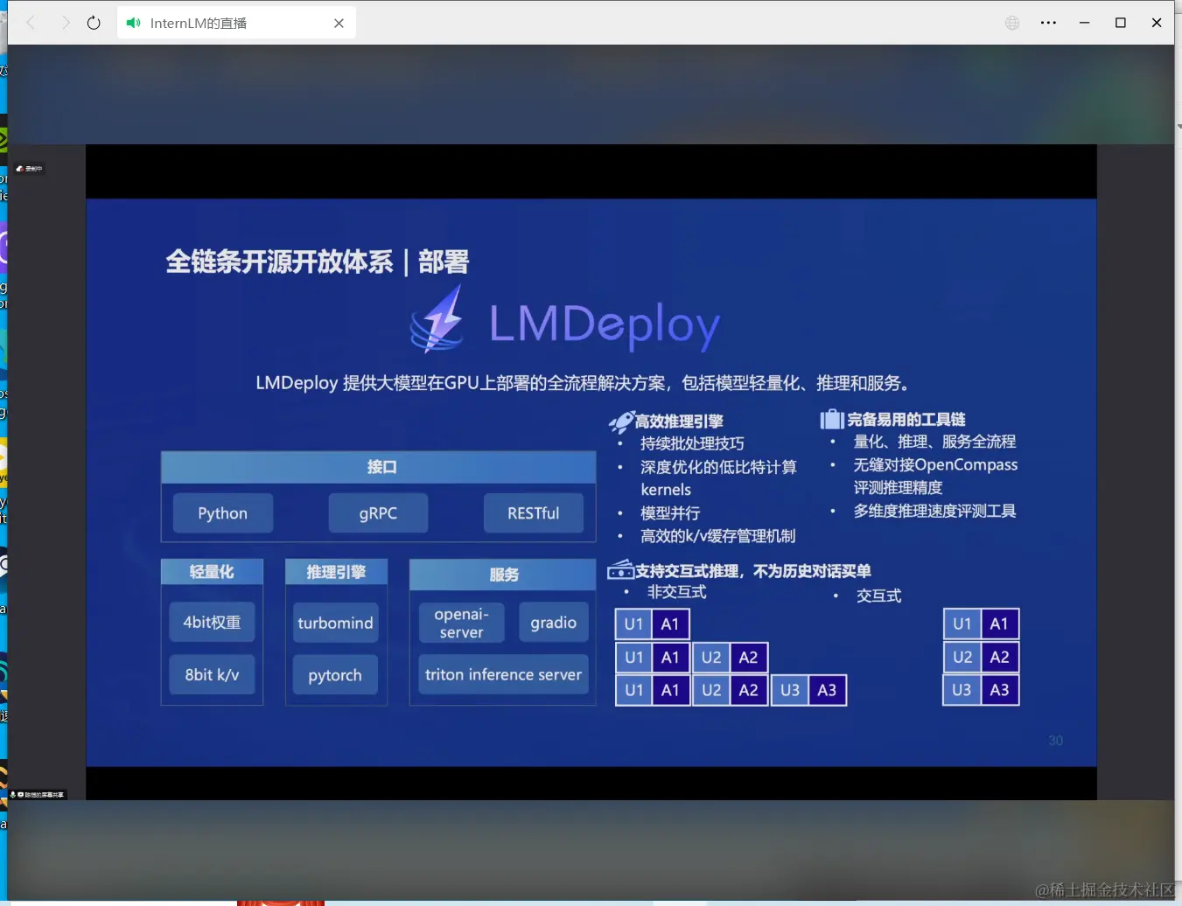Screen dimensions: 1182x906
Task: Click the A1 box in 交互式 column
Action: click(999, 624)
